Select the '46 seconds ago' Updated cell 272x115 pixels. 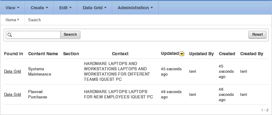point(171,94)
